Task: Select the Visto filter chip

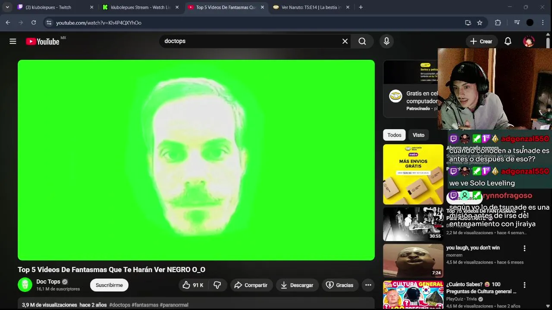Action: (x=418, y=135)
